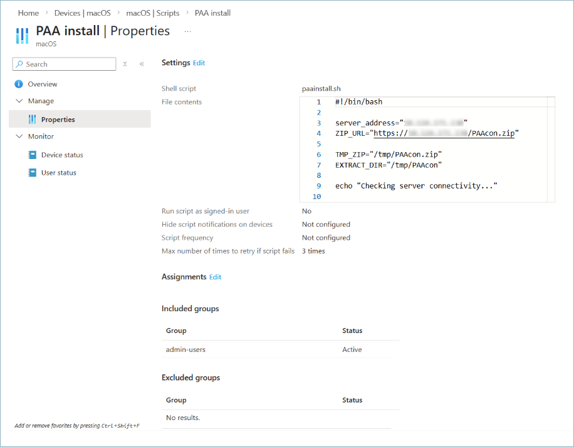
Task: Click Status header under Excluded groups
Action: 352,400
